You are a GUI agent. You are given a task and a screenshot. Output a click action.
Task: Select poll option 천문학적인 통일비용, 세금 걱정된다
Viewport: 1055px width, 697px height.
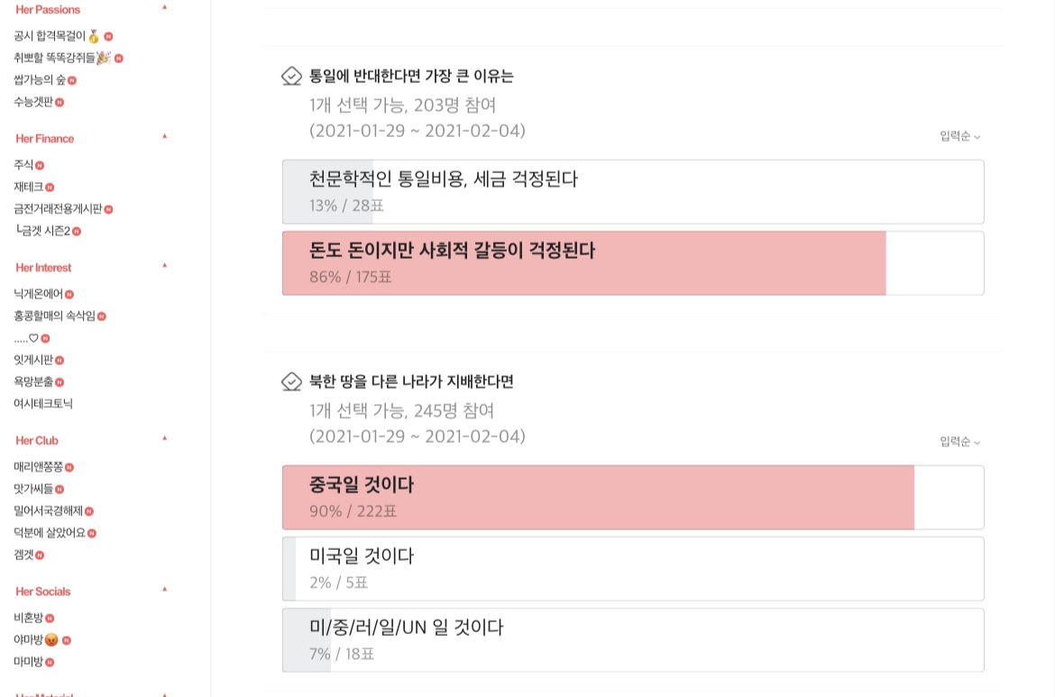coord(632,191)
